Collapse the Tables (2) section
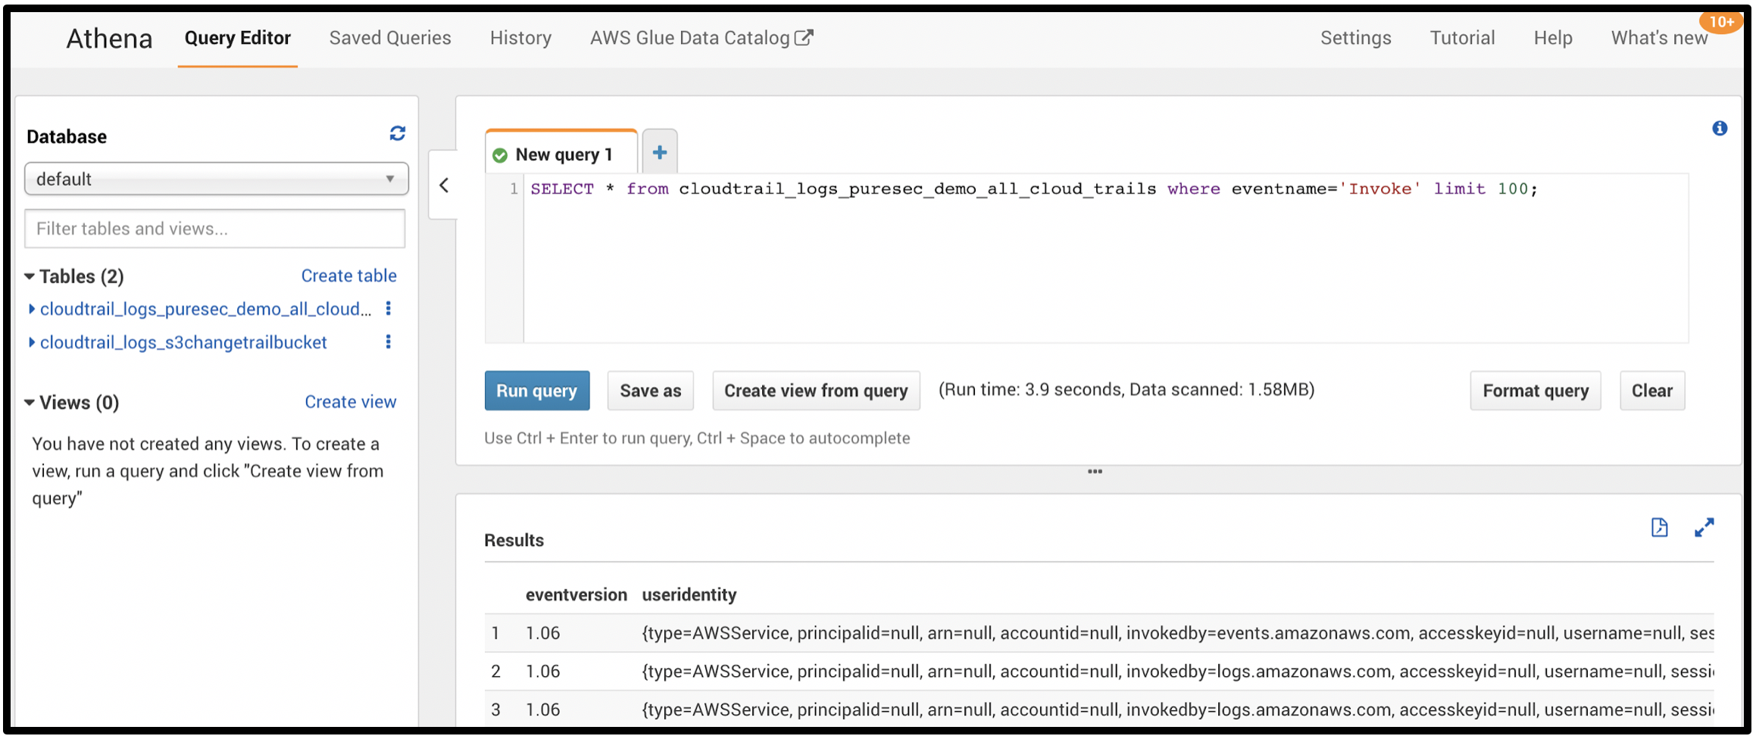The width and height of the screenshot is (1759, 736). coord(30,276)
